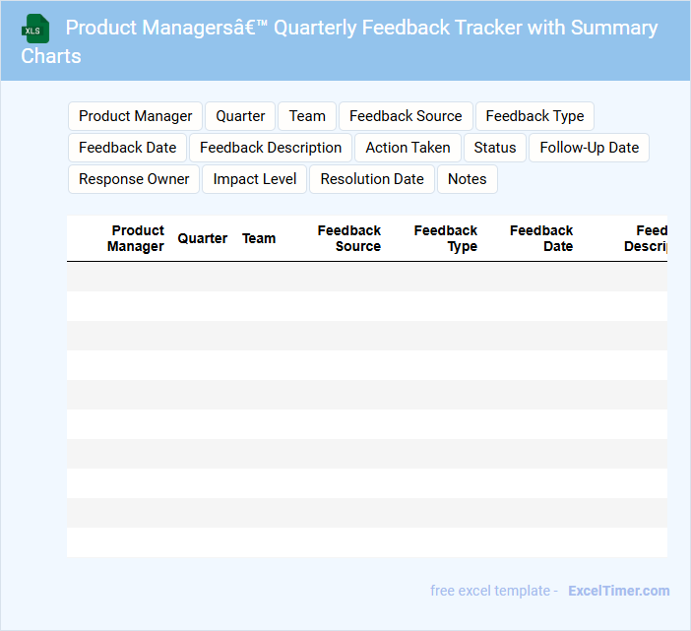Choose the Feedback Source tag
The height and width of the screenshot is (631, 691).
406,116
